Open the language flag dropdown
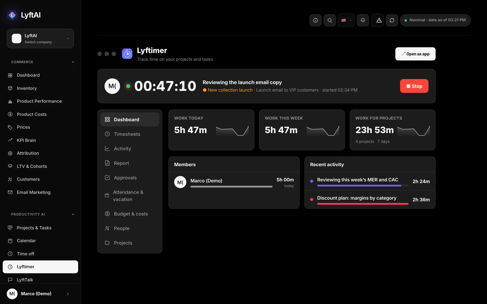The image size is (487, 304). pos(346,20)
